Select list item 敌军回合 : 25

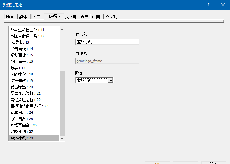pyautogui.click(x=34, y=119)
